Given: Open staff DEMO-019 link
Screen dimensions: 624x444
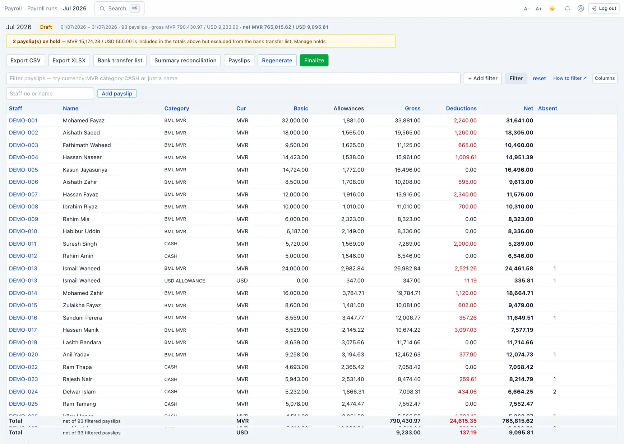Looking at the screenshot, I should [23, 343].
